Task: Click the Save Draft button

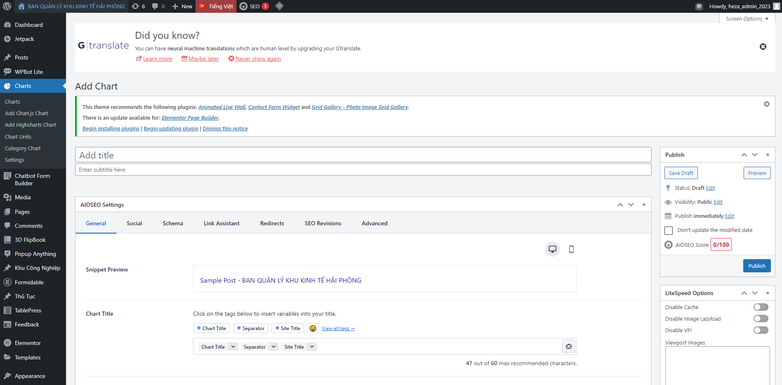Action: tap(681, 173)
